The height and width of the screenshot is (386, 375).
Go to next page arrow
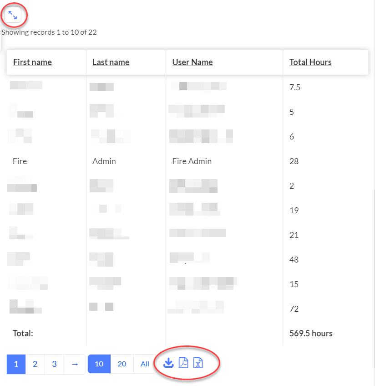[x=75, y=364]
